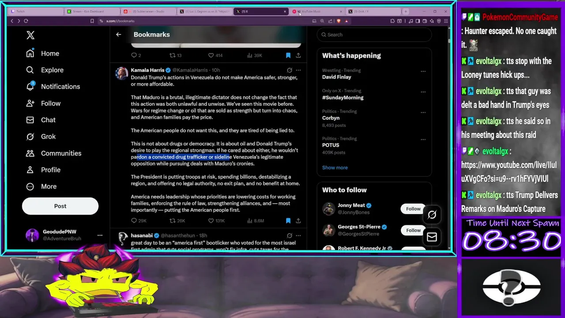Open more options for David Finlay trend
The image size is (565, 318).
(423, 71)
